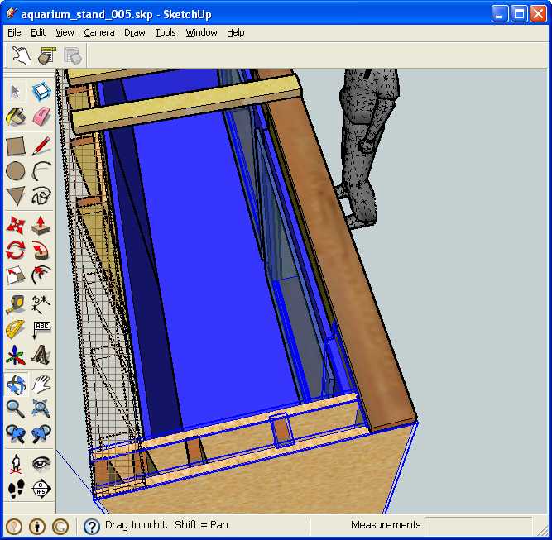The image size is (552, 540).
Task: Click the eraser with note toolbar icon
Action: click(47, 55)
